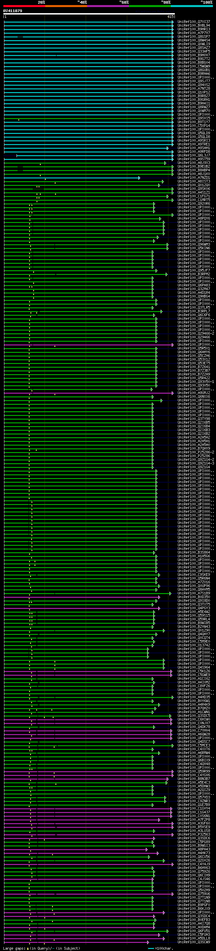Select the UniRef100_Q6PA83 label
Viewport: 216px width, 951px height.
(x=194, y=285)
